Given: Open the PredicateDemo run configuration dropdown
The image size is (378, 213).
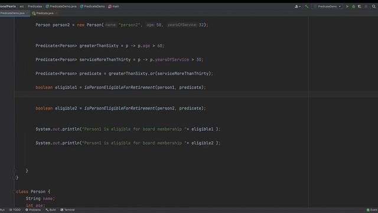Looking at the screenshot, I should click(327, 7).
